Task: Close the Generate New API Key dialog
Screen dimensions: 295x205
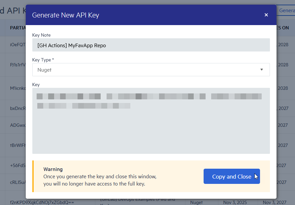Action: click(x=266, y=15)
